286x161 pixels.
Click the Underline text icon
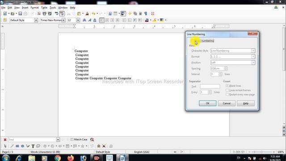point(95,20)
